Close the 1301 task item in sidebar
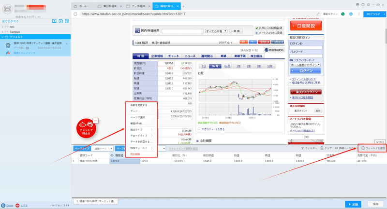Image resolution: width=387 pixels, height=209 pixels. tap(67, 43)
